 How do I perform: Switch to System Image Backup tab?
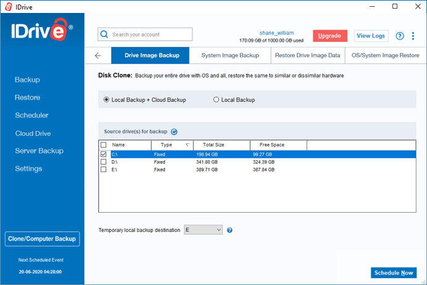230,56
